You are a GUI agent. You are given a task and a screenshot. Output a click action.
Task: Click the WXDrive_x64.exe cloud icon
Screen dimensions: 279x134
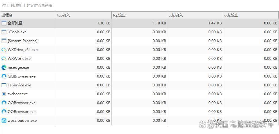tap(4, 50)
